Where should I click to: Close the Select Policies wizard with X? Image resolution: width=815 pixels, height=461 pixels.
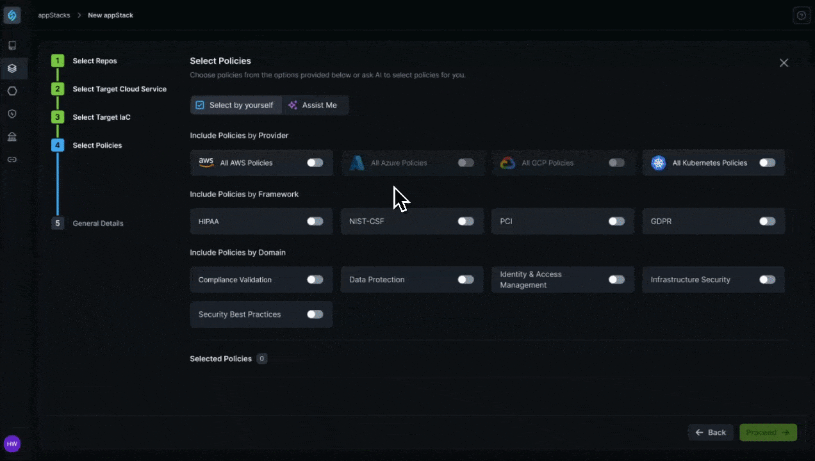pyautogui.click(x=784, y=63)
